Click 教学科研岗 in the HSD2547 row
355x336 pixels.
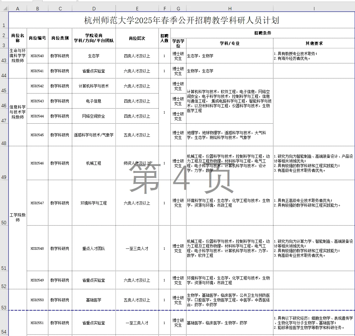60,203
